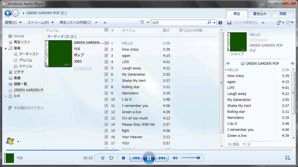Toggle repeat playback
The width and height of the screenshot is (298, 167).
(111, 158)
